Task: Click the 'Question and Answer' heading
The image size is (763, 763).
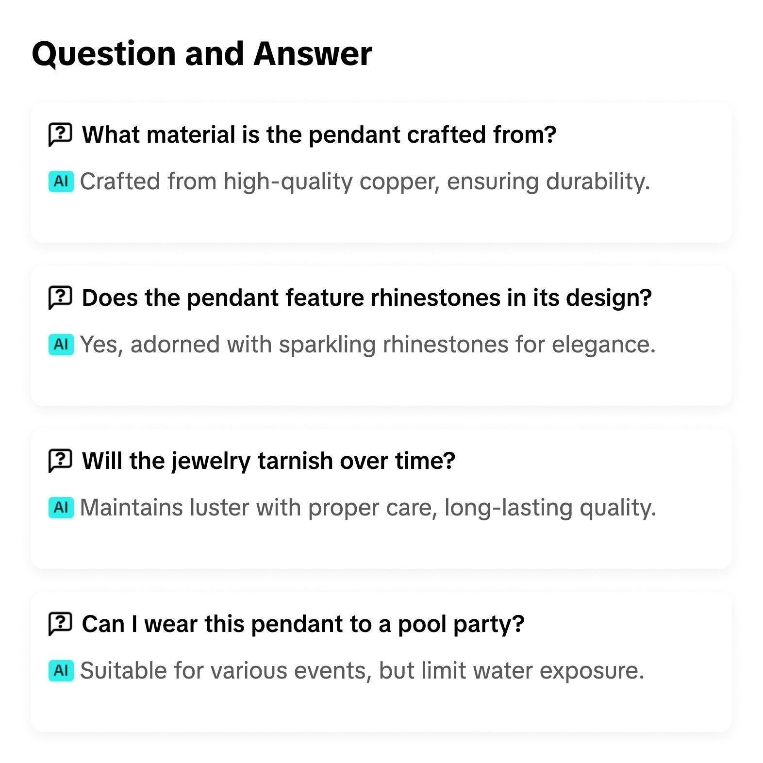Action: [x=201, y=53]
